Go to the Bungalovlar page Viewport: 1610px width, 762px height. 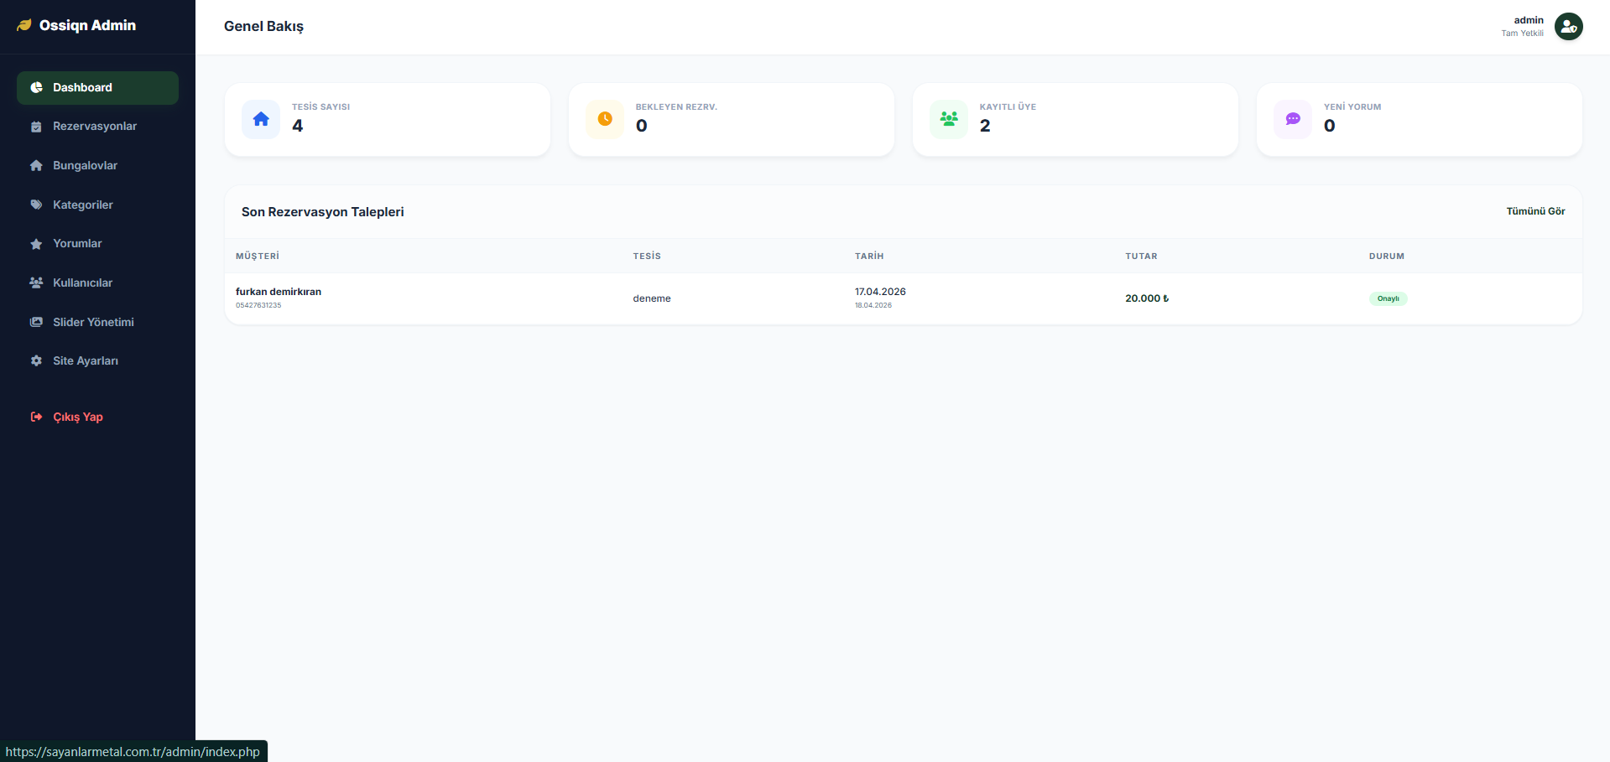point(97,166)
